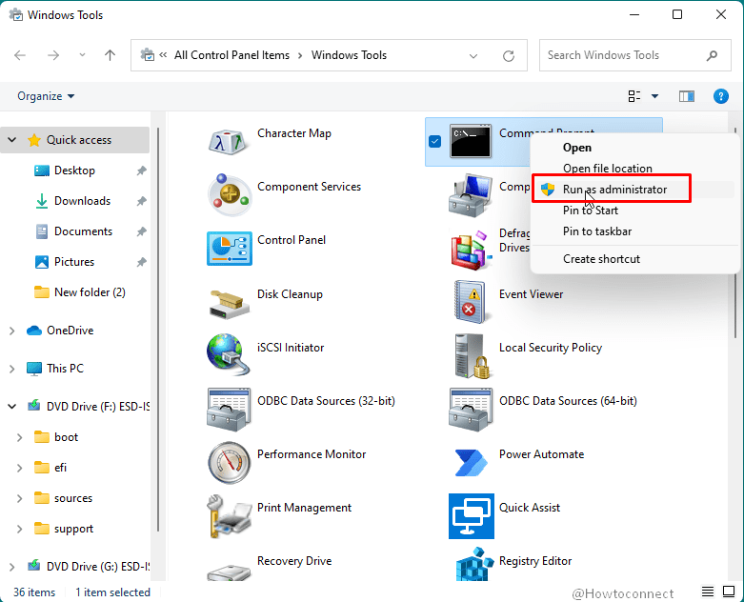Image resolution: width=744 pixels, height=602 pixels.
Task: Expand the efi folder node
Action: (19, 468)
